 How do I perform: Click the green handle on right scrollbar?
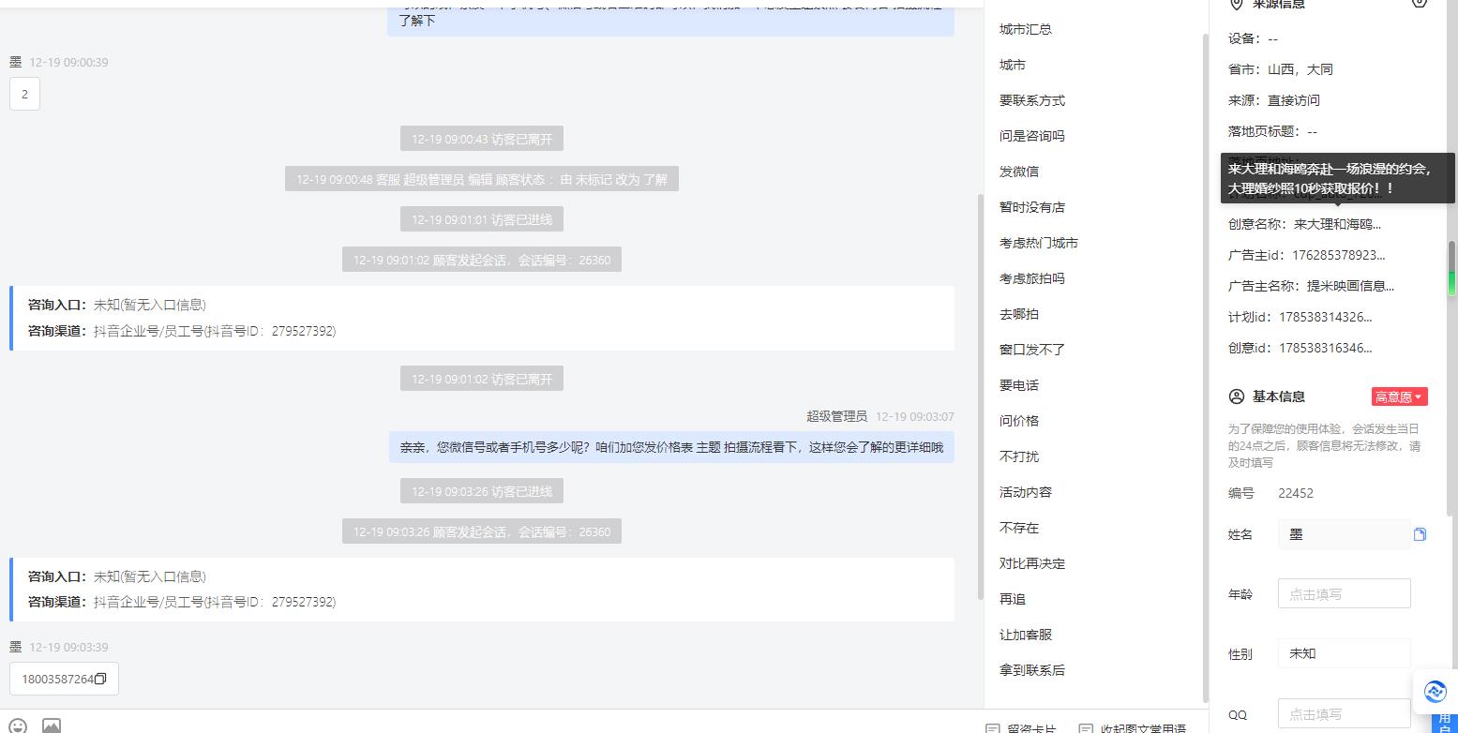click(x=1452, y=284)
